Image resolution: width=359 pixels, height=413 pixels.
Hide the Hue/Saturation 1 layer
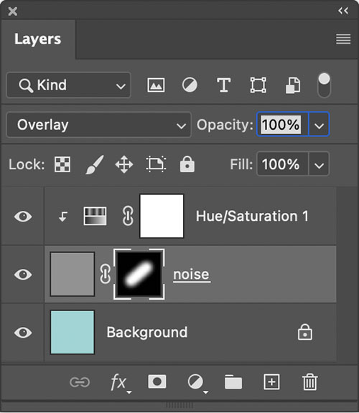point(23,217)
